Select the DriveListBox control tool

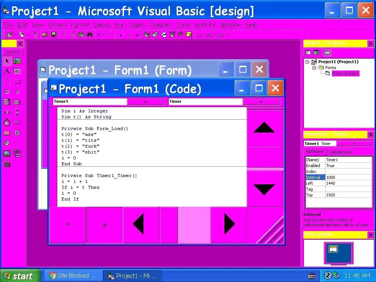(17, 123)
